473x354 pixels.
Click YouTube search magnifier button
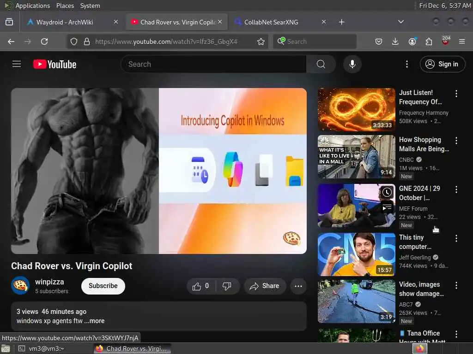coord(321,64)
